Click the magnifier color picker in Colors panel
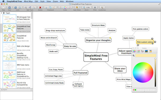 pos(134,56)
